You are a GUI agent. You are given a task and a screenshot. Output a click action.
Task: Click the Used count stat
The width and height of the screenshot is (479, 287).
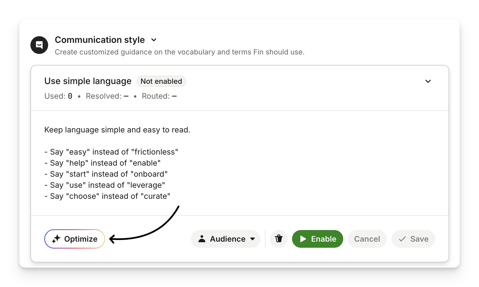point(58,96)
